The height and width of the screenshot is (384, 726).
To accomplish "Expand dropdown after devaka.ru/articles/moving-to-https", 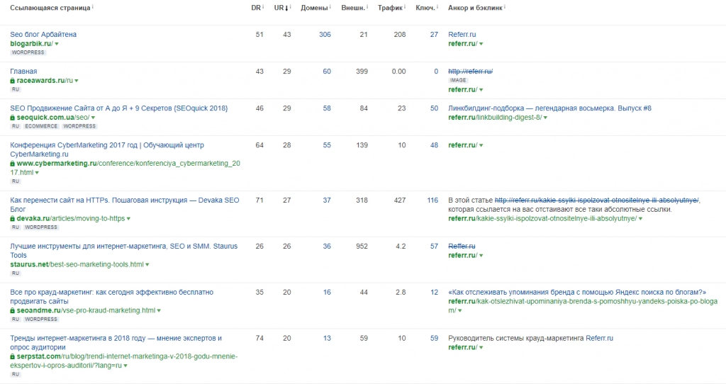I will [x=128, y=219].
